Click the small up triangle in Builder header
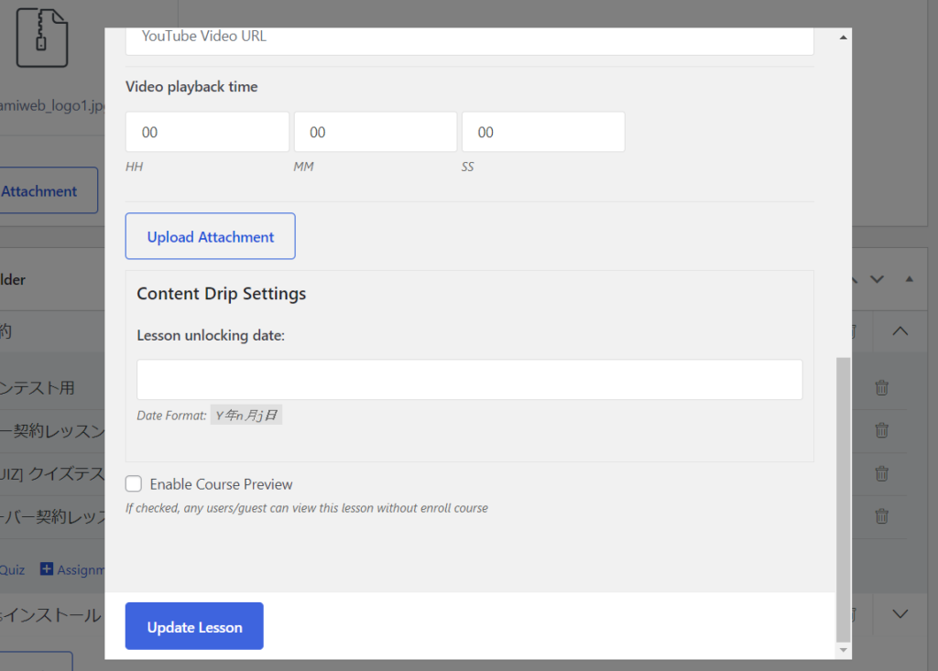The width and height of the screenshot is (938, 671). click(909, 279)
